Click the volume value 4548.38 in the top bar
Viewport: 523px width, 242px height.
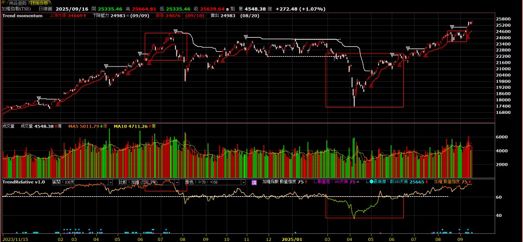click(255, 9)
